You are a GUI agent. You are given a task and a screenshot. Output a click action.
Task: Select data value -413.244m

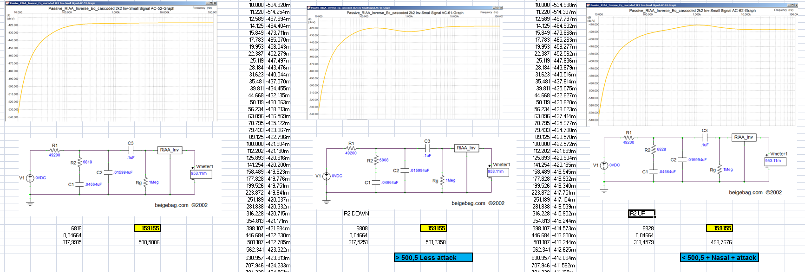[x=564, y=242]
